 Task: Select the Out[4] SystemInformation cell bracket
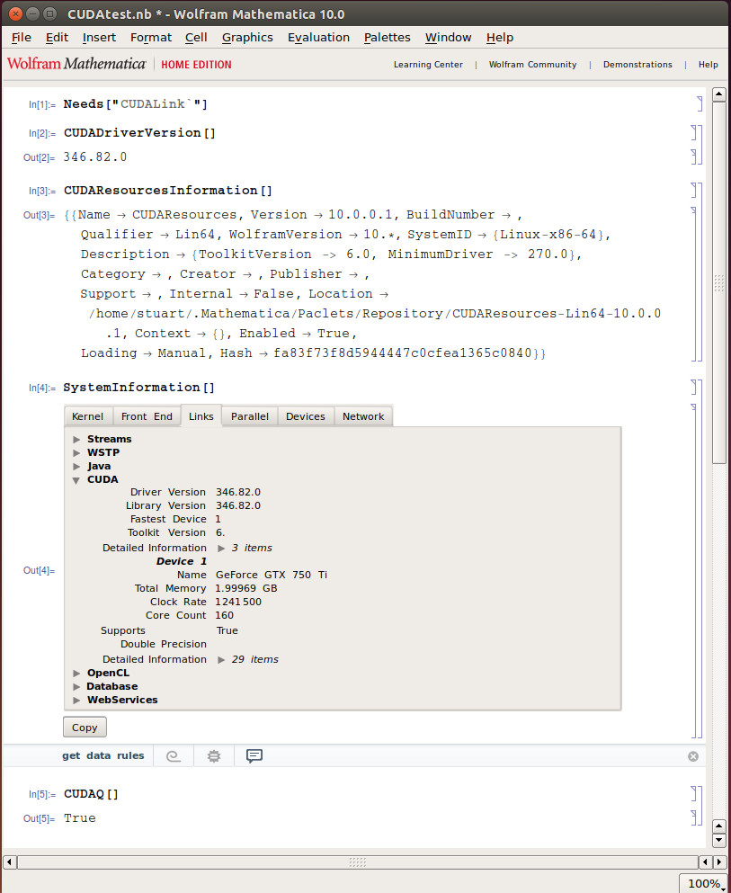[694, 571]
